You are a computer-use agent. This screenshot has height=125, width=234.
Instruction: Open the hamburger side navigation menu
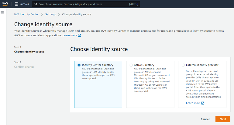click(x=2, y=12)
